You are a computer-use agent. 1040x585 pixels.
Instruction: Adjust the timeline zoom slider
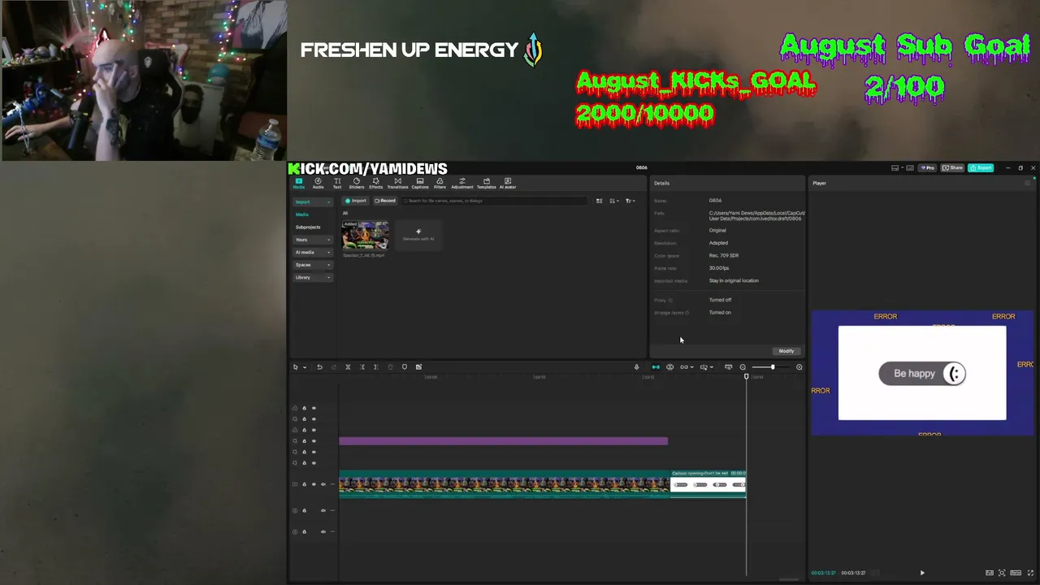[x=772, y=367]
